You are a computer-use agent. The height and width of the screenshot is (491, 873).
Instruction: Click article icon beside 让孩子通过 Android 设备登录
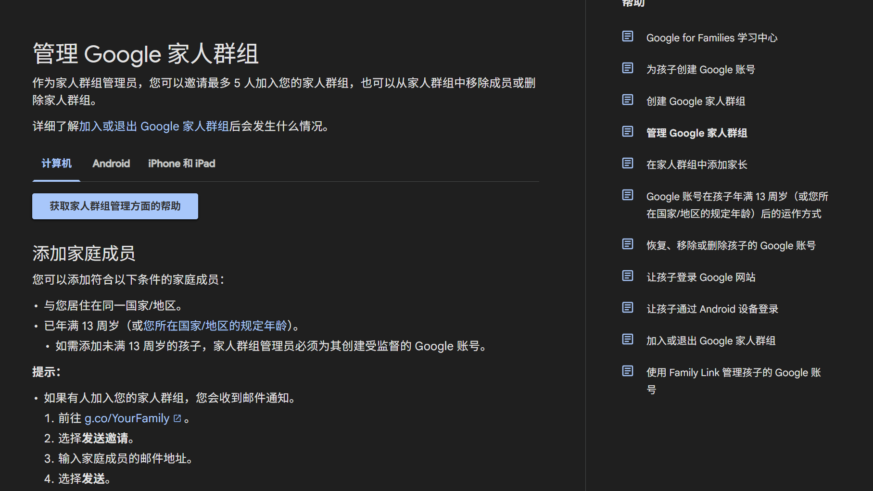pyautogui.click(x=628, y=308)
